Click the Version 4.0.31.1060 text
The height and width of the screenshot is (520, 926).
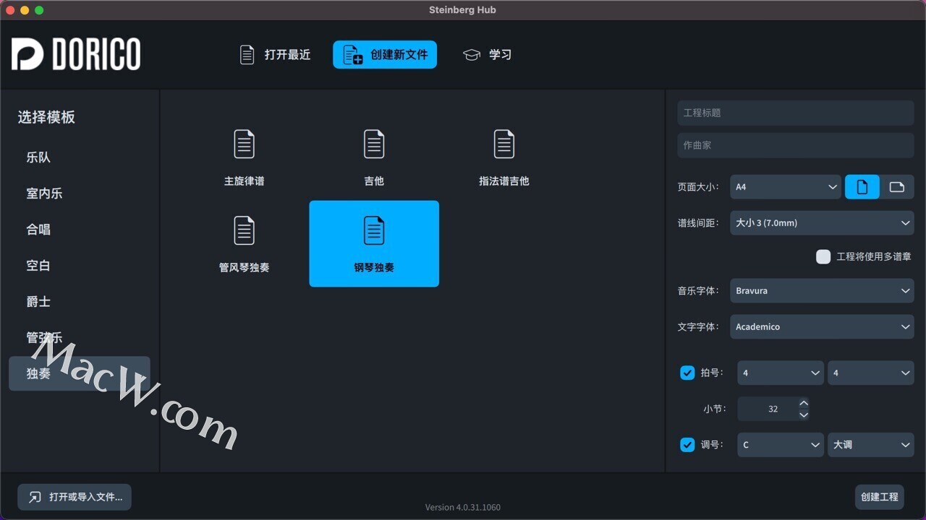point(463,507)
